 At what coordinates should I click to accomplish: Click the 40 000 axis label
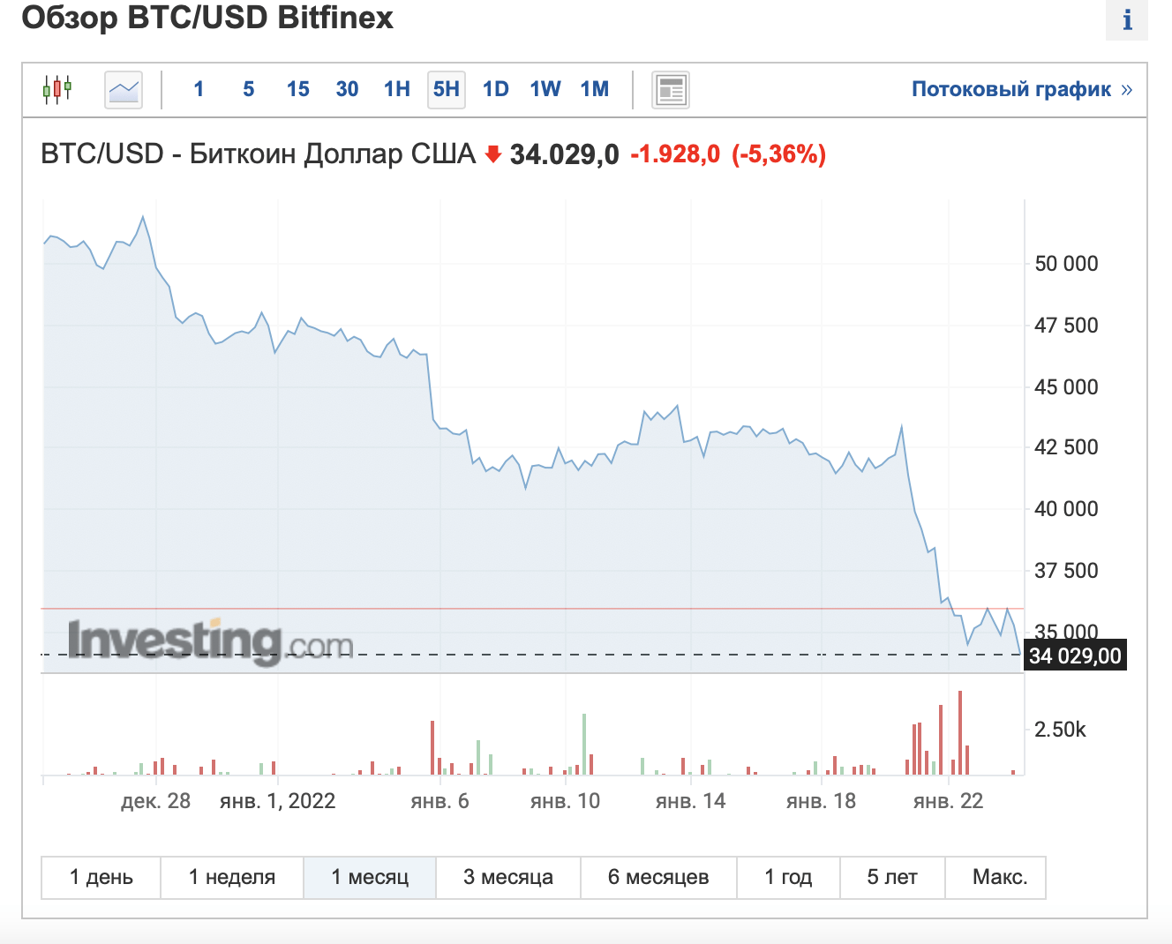(x=1066, y=509)
